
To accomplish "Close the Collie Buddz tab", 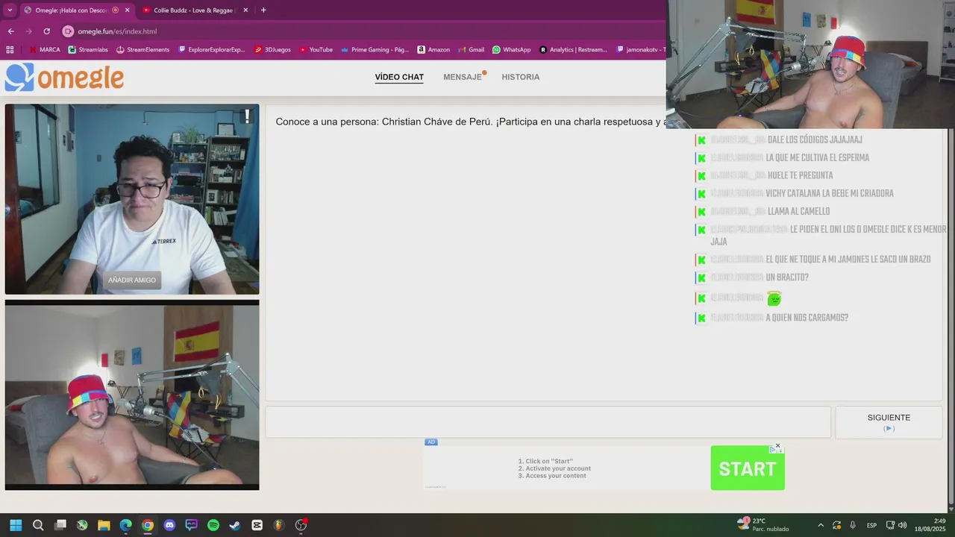I will coord(245,10).
